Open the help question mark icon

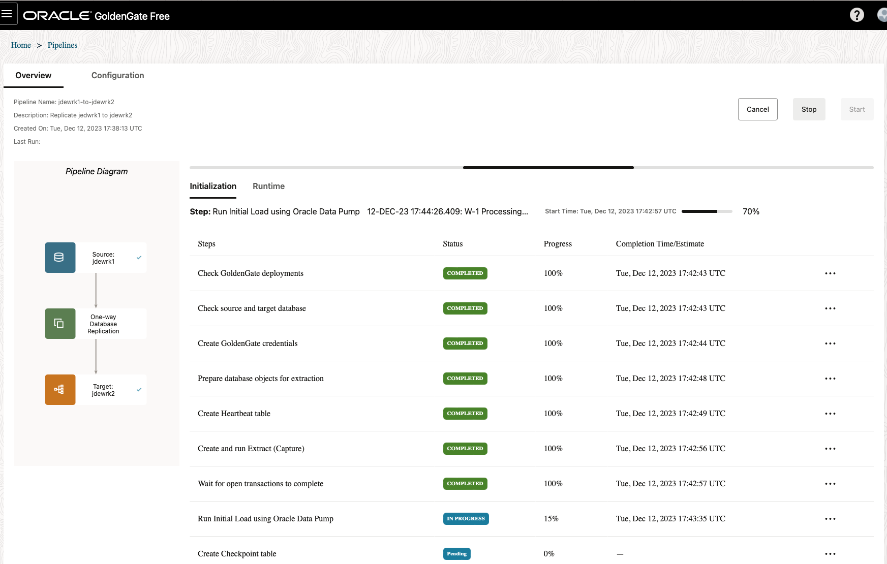click(x=857, y=15)
